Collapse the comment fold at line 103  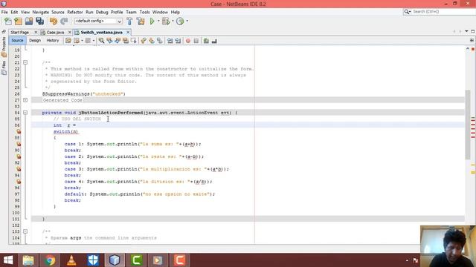[x=25, y=231]
